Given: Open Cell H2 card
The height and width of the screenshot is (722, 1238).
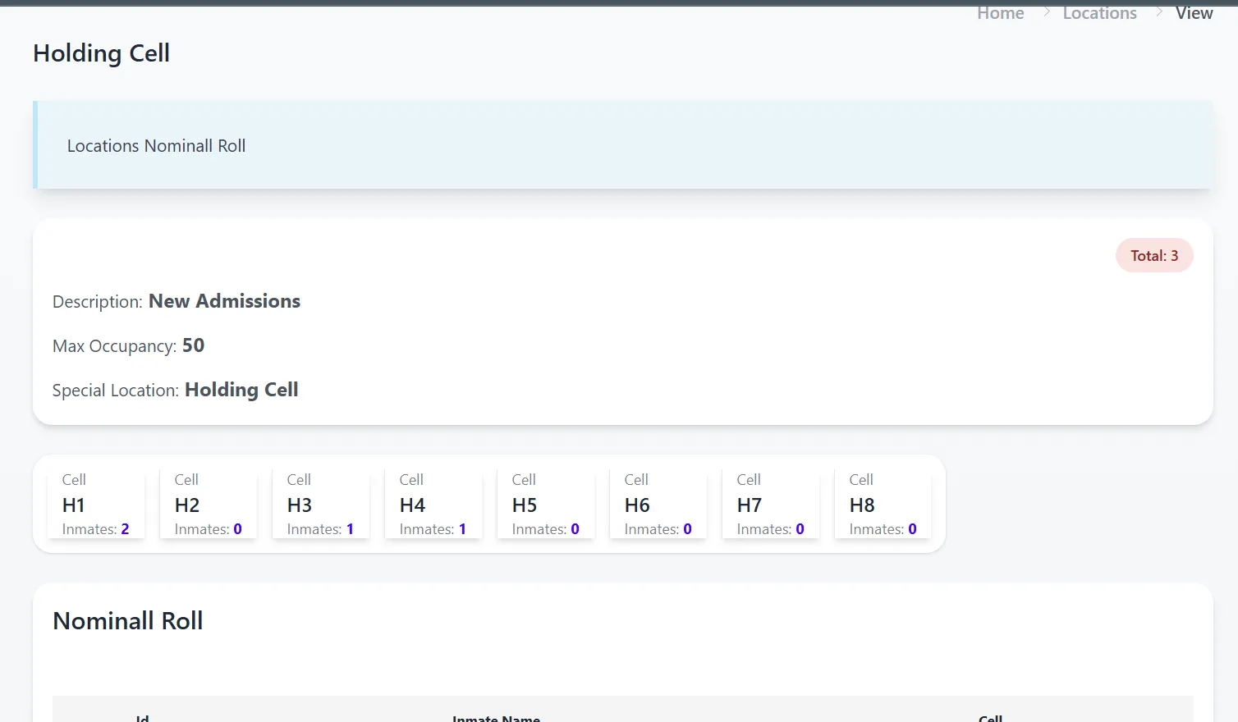Looking at the screenshot, I should click(208, 503).
